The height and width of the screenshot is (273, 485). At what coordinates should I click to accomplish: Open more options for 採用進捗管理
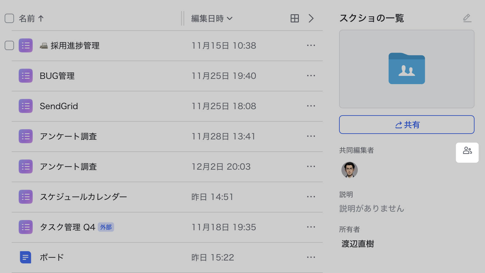(311, 45)
